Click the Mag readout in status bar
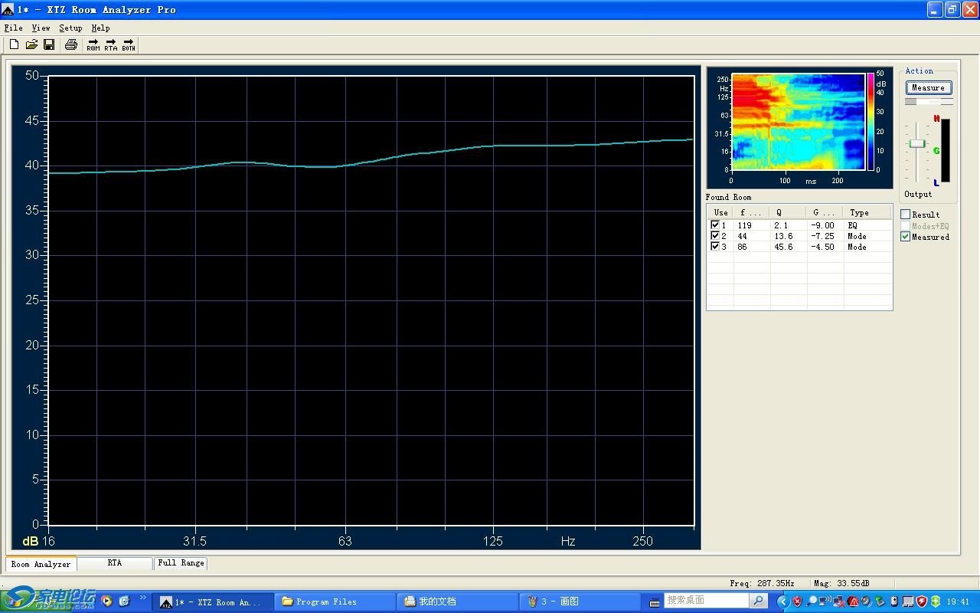 click(841, 583)
